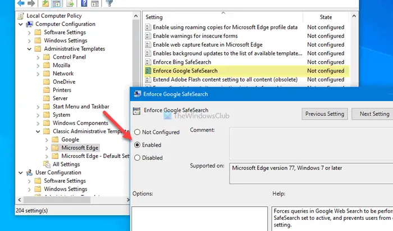Screen dimensions: 393x231
Task: Click the Server folder icon
Action: point(47,98)
